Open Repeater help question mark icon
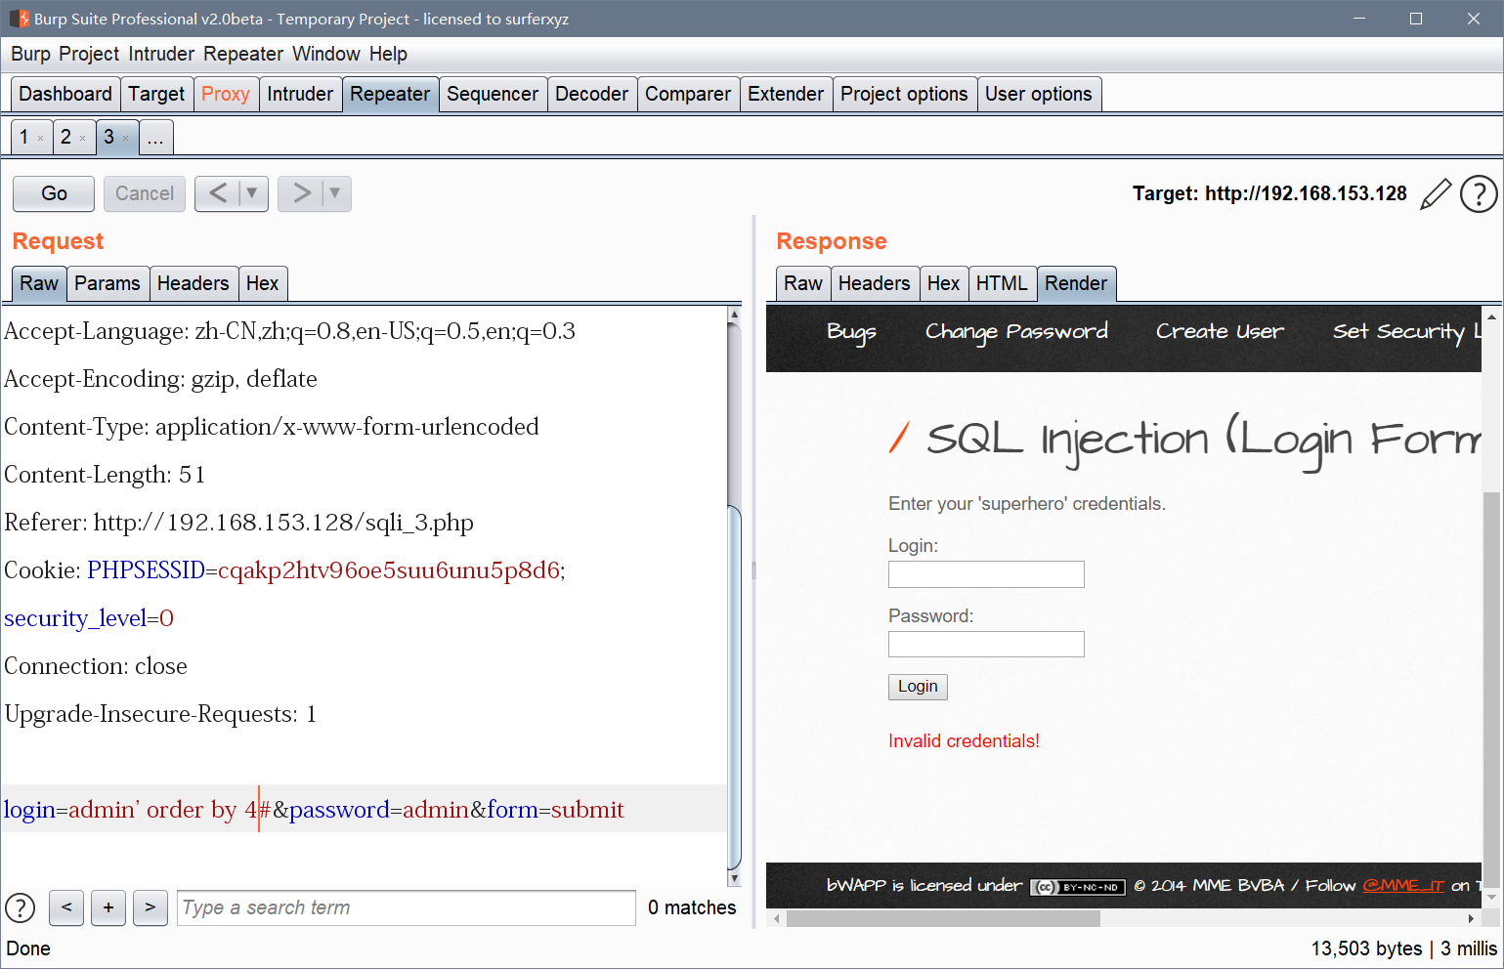 tap(1479, 193)
